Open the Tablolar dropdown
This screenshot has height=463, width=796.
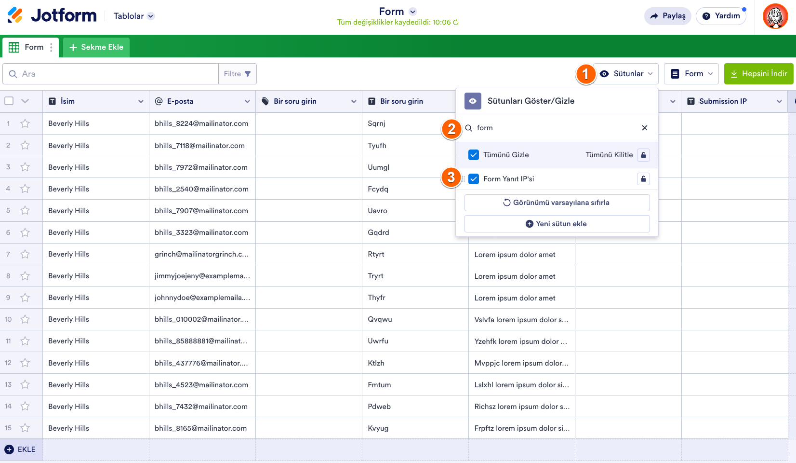pos(133,16)
